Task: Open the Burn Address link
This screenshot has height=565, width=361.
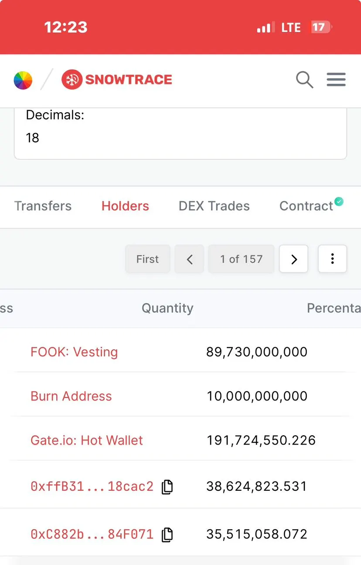Action: (x=71, y=396)
